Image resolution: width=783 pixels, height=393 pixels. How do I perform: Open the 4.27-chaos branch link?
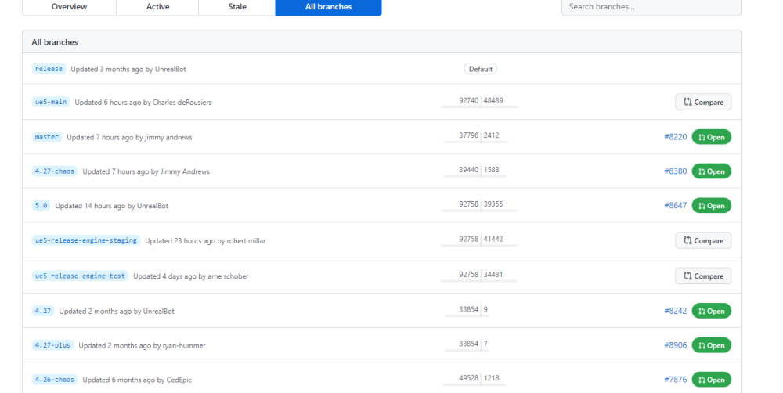click(x=55, y=171)
